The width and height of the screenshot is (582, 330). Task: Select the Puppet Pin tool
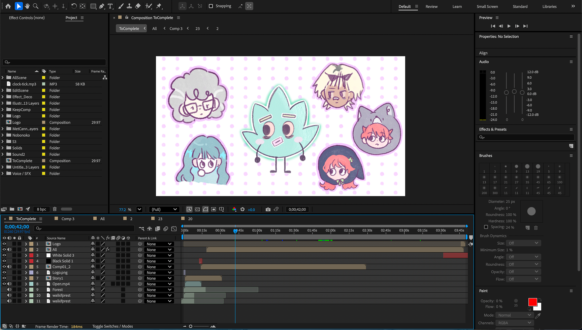click(159, 6)
